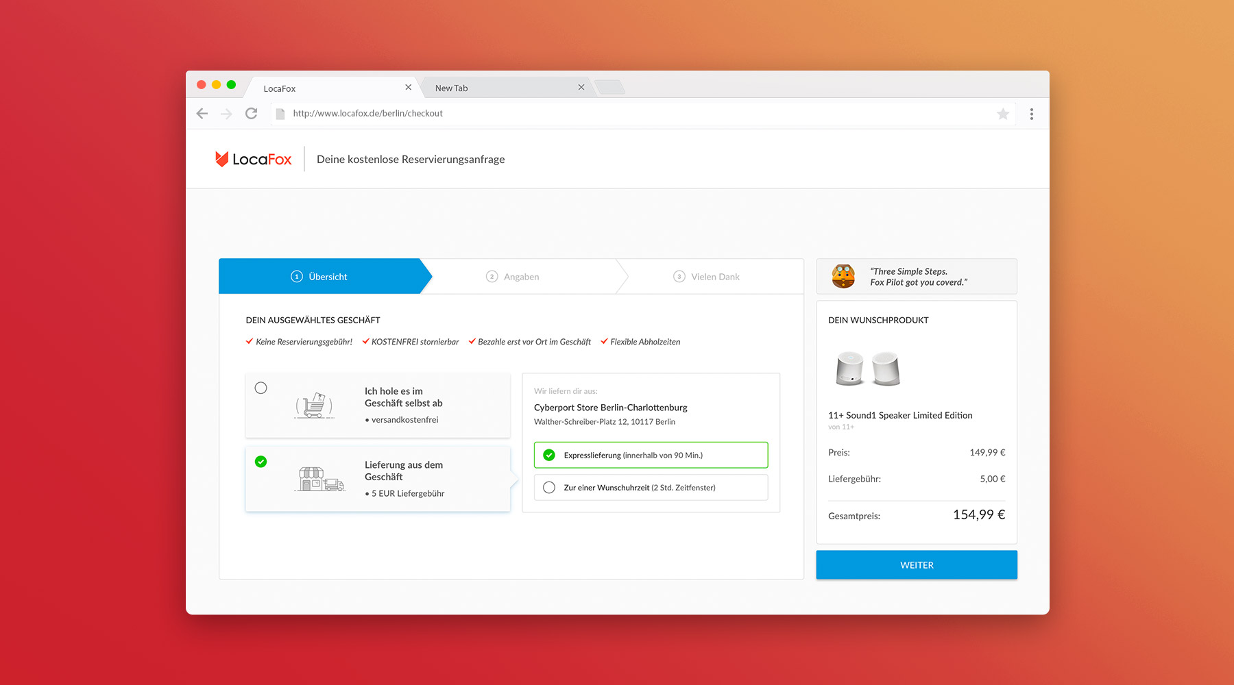Select 'Ich hole es im Geschäft selbst ab'
This screenshot has height=685, width=1234.
pos(261,388)
